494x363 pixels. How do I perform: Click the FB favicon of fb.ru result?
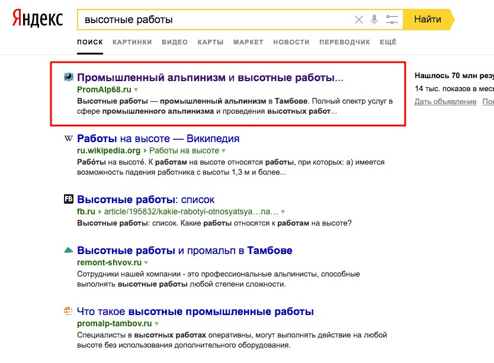(x=68, y=199)
